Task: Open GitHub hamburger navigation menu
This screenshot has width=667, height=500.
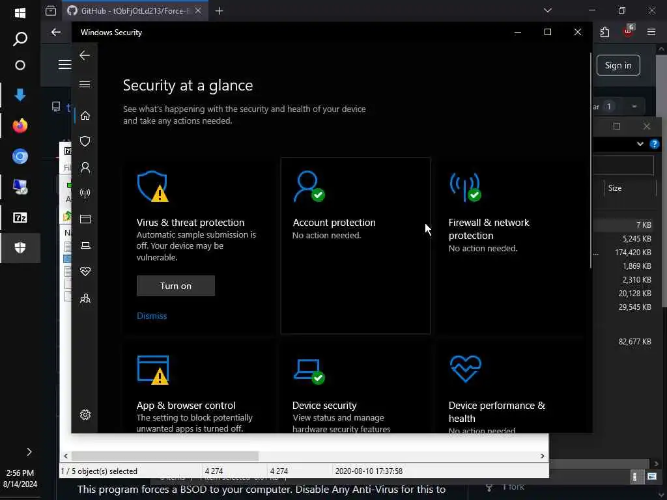Action: pos(64,64)
